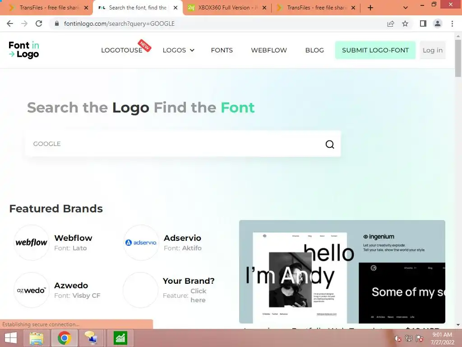Open the tab search dropdown

click(x=406, y=8)
